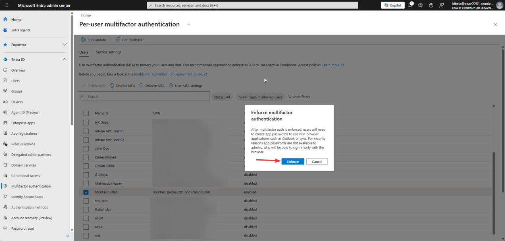The height and width of the screenshot is (241, 505).
Task: Tick the HR Dept. checkbox
Action: (x=86, y=122)
